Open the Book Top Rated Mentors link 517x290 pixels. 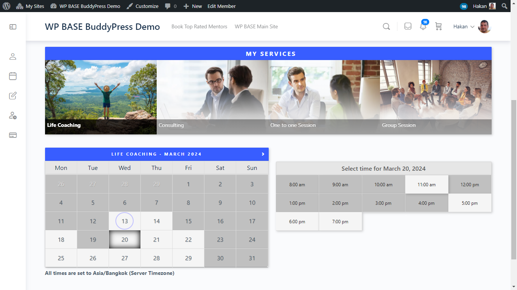pyautogui.click(x=199, y=26)
